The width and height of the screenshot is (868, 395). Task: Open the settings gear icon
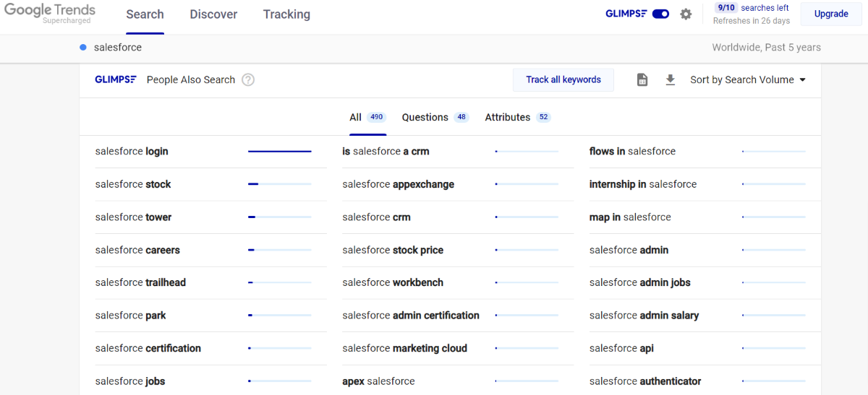pyautogui.click(x=686, y=14)
